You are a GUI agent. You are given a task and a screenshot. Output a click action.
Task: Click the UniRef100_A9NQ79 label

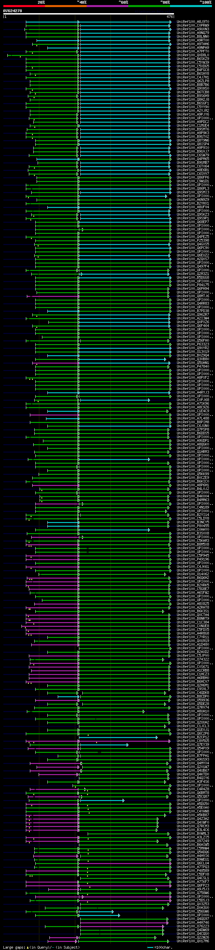point(193,33)
